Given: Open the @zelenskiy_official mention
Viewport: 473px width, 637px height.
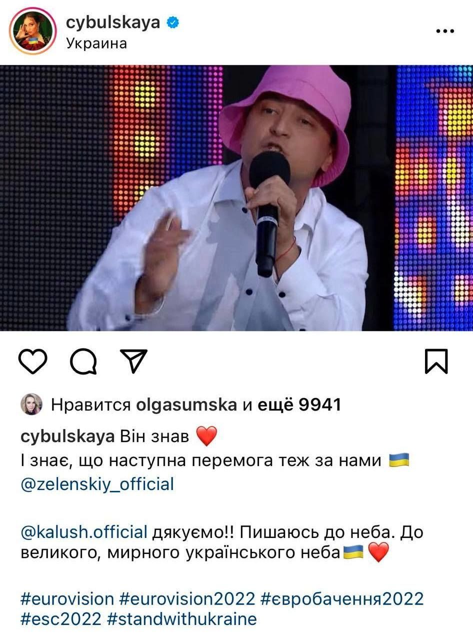Looking at the screenshot, I should click(x=97, y=484).
